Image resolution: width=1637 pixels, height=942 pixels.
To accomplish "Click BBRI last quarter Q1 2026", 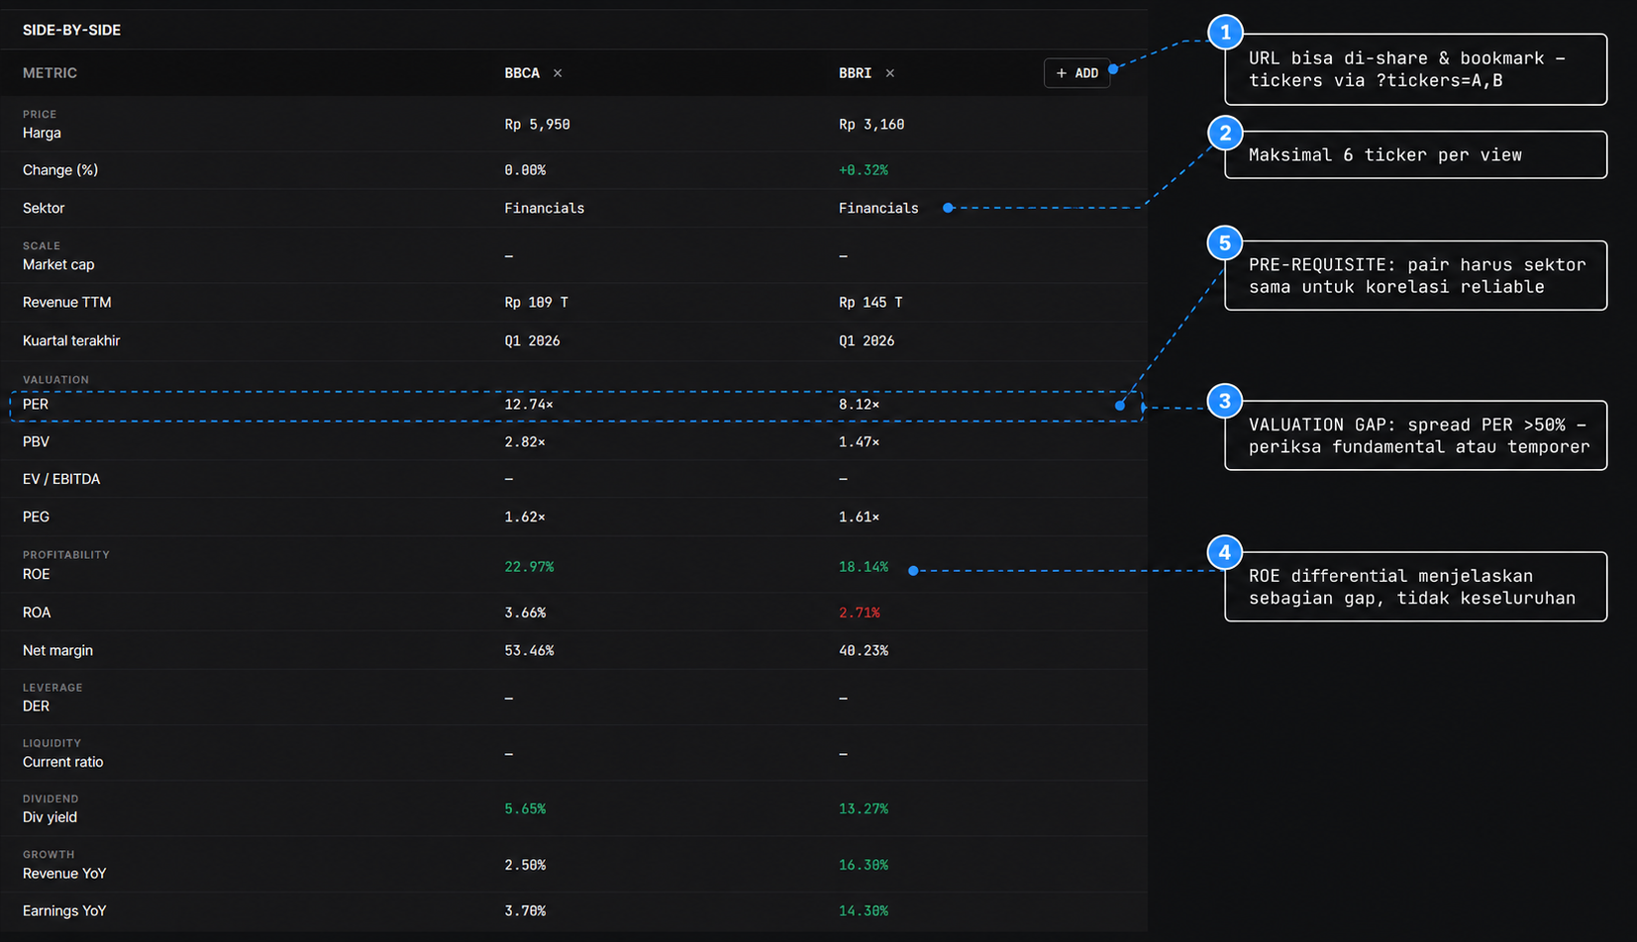I will click(x=867, y=341).
